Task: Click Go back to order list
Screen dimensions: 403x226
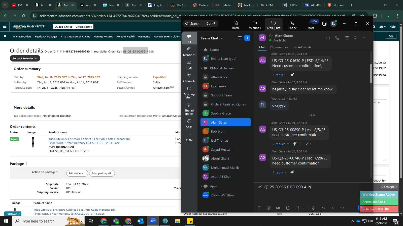Action: point(25,58)
